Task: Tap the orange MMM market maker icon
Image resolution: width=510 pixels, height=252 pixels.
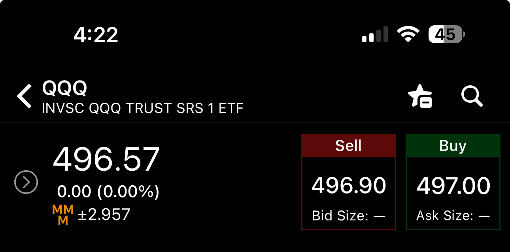Action: [63, 215]
